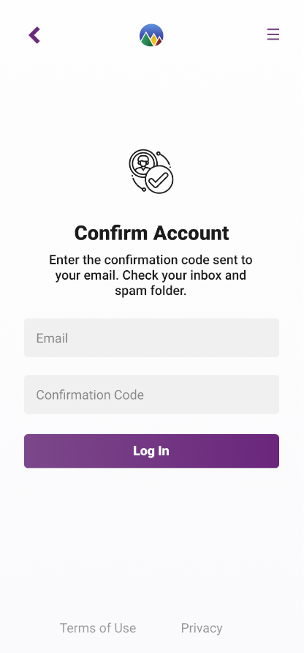Tap the mountain logo in header

coord(151,35)
